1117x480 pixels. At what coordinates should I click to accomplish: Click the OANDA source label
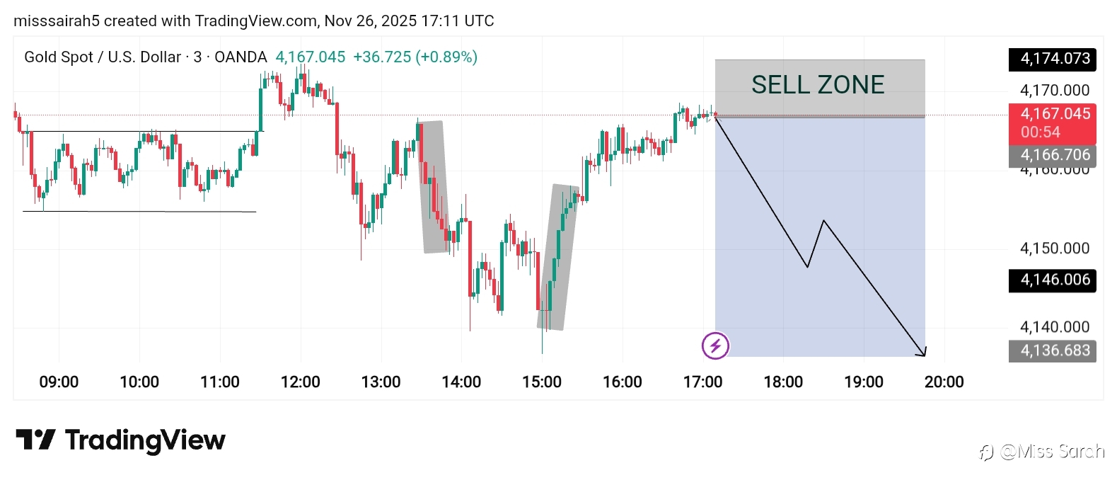[x=241, y=57]
